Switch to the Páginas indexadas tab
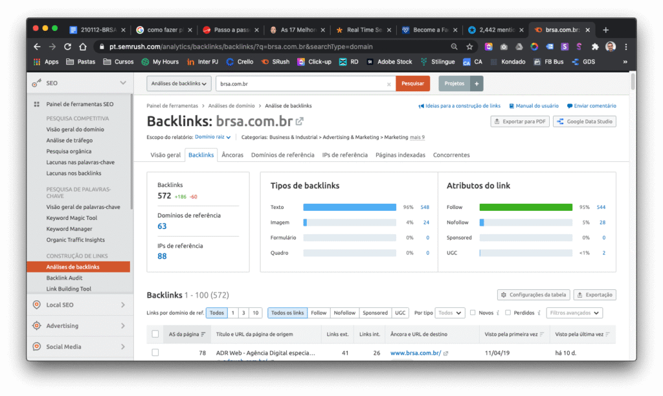663x396 pixels. click(x=400, y=155)
